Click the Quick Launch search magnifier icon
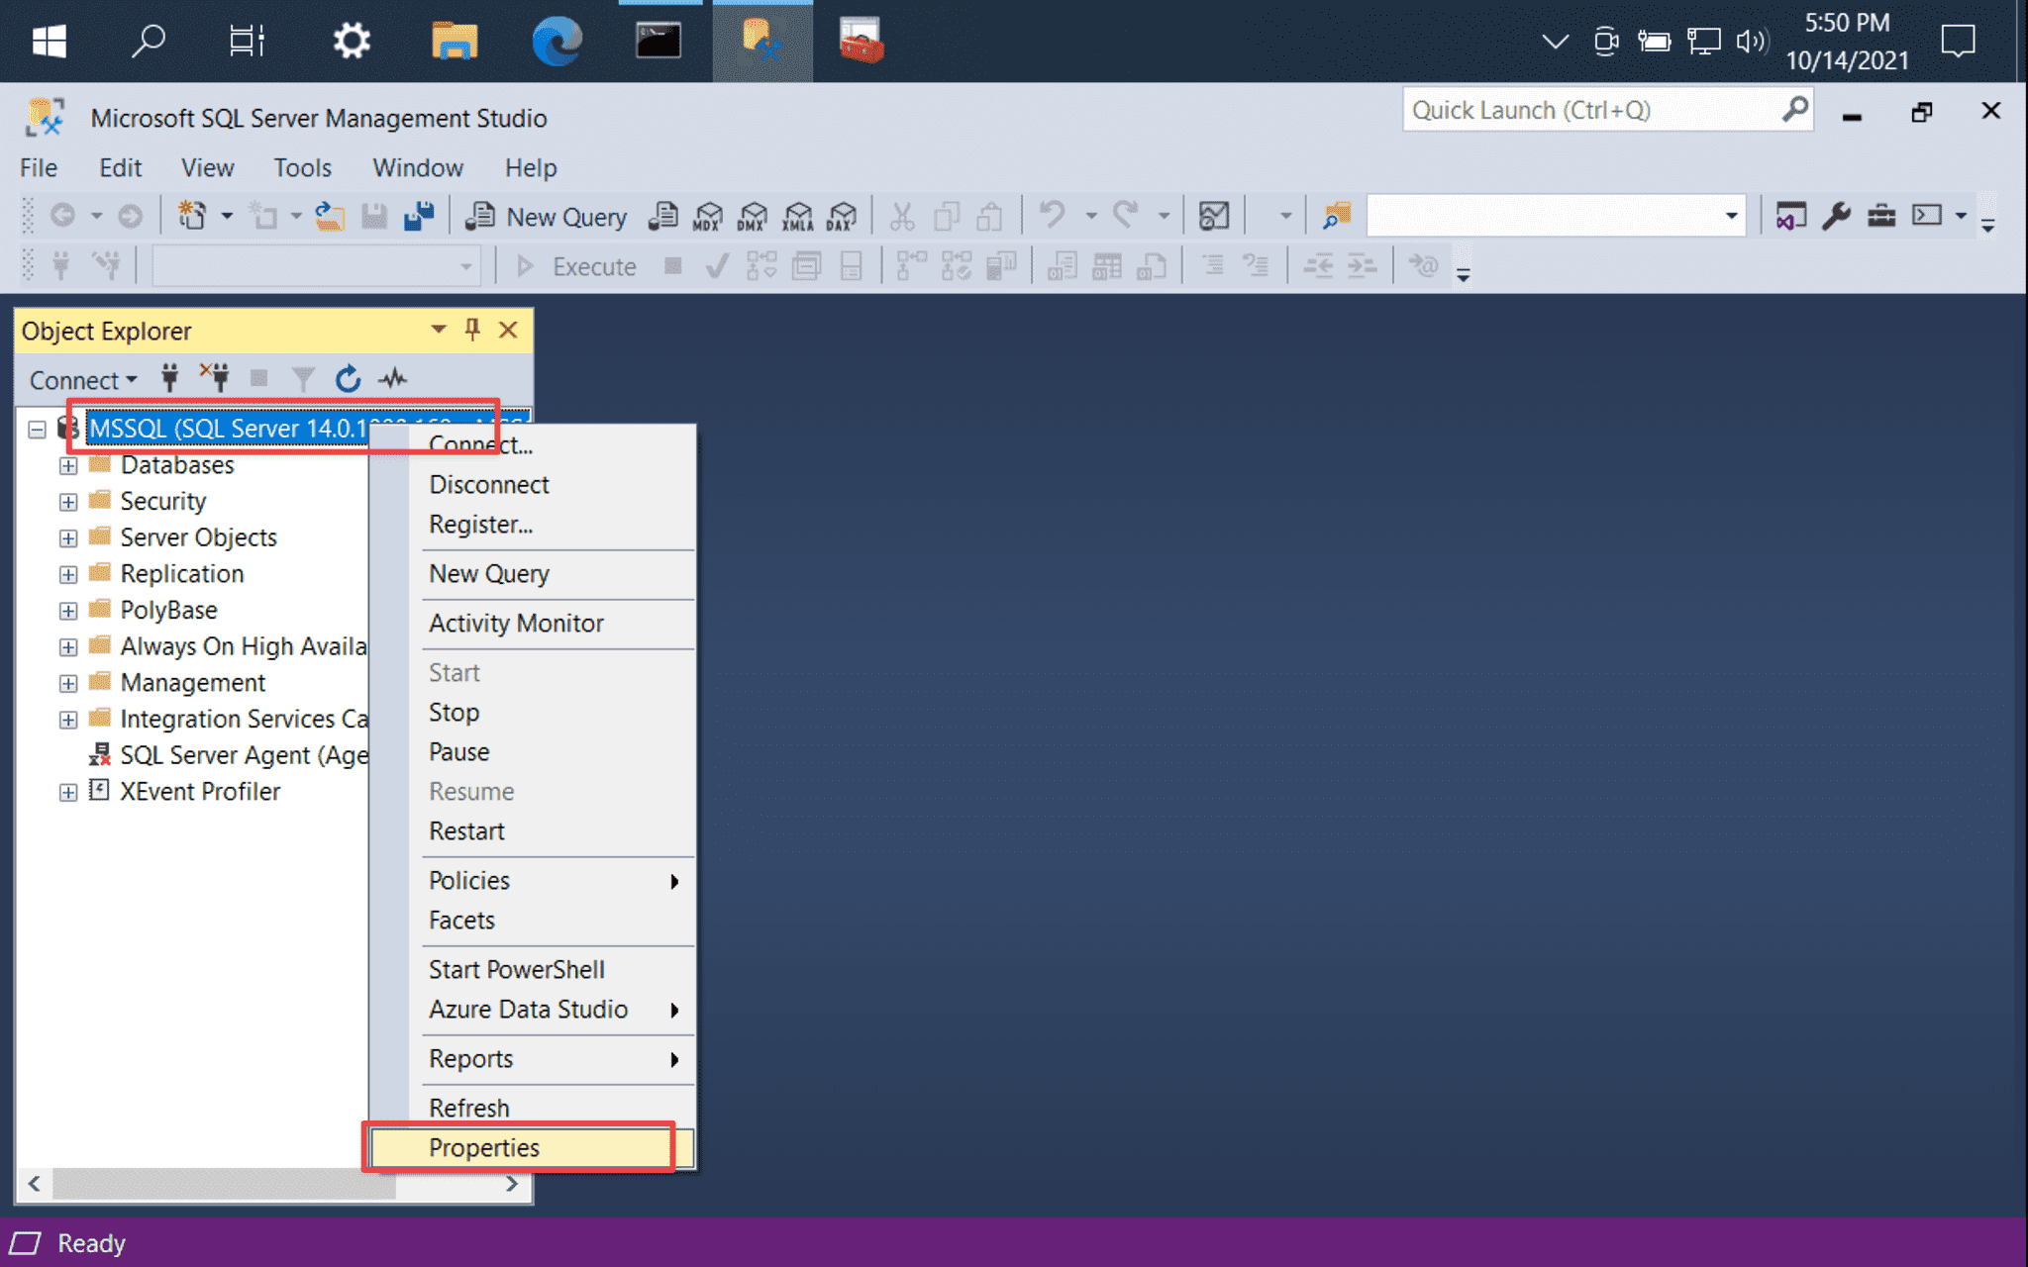Viewport: 2028px width, 1267px height. [1794, 109]
